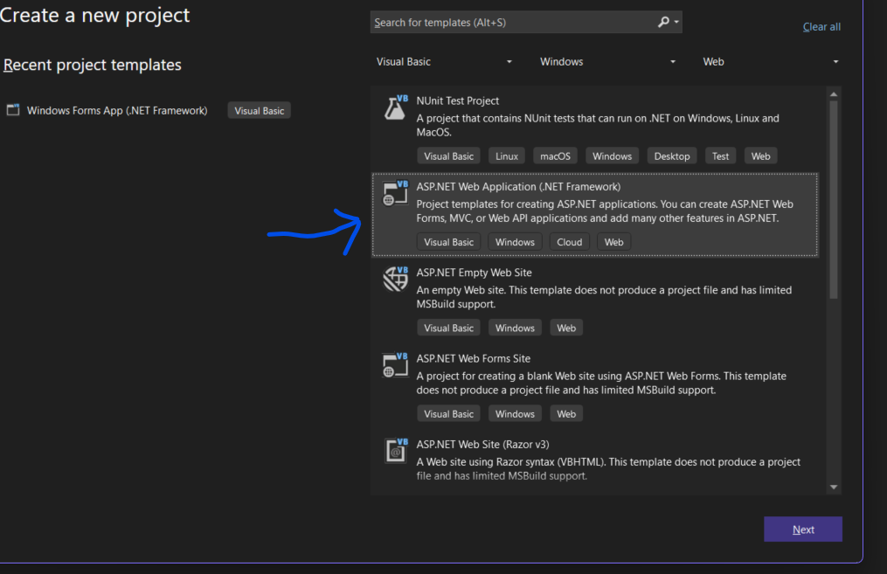The width and height of the screenshot is (887, 574).
Task: Click the NUnit Test Project flask icon
Action: [x=395, y=107]
